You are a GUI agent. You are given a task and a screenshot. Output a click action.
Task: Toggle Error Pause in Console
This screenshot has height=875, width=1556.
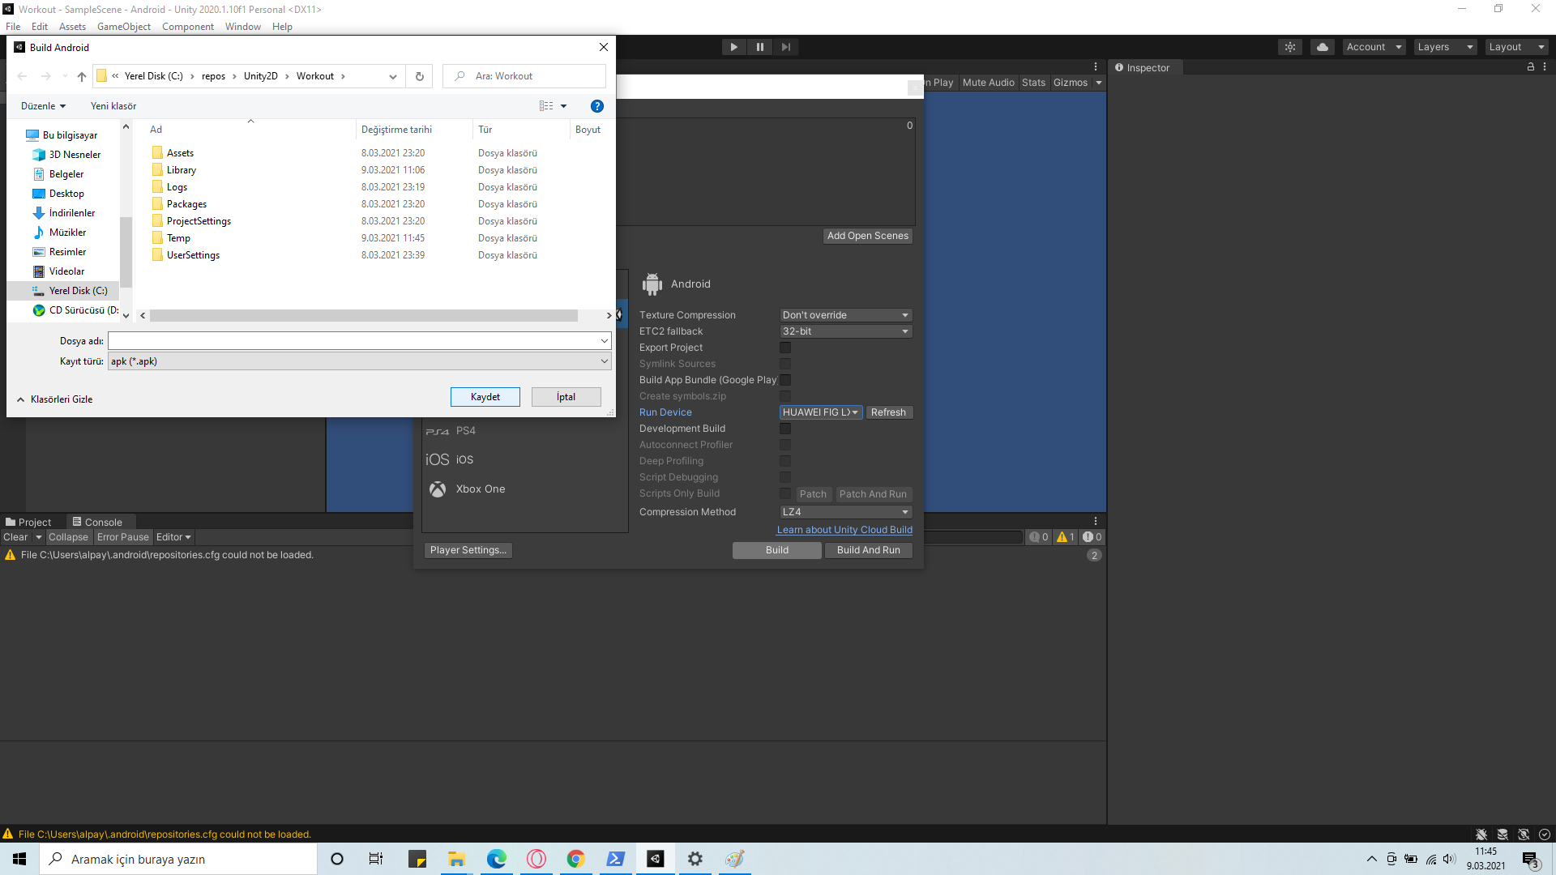point(123,537)
